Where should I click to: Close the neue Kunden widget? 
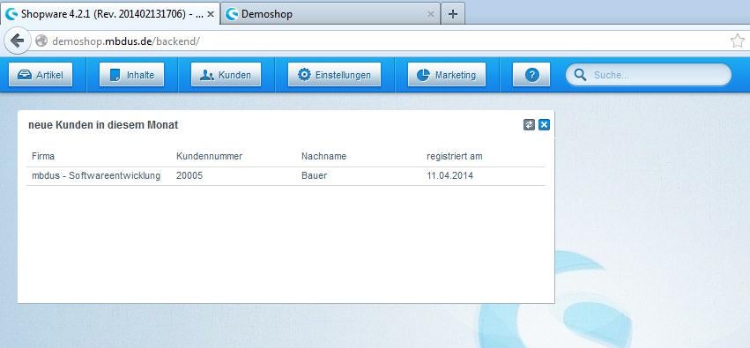pos(544,125)
